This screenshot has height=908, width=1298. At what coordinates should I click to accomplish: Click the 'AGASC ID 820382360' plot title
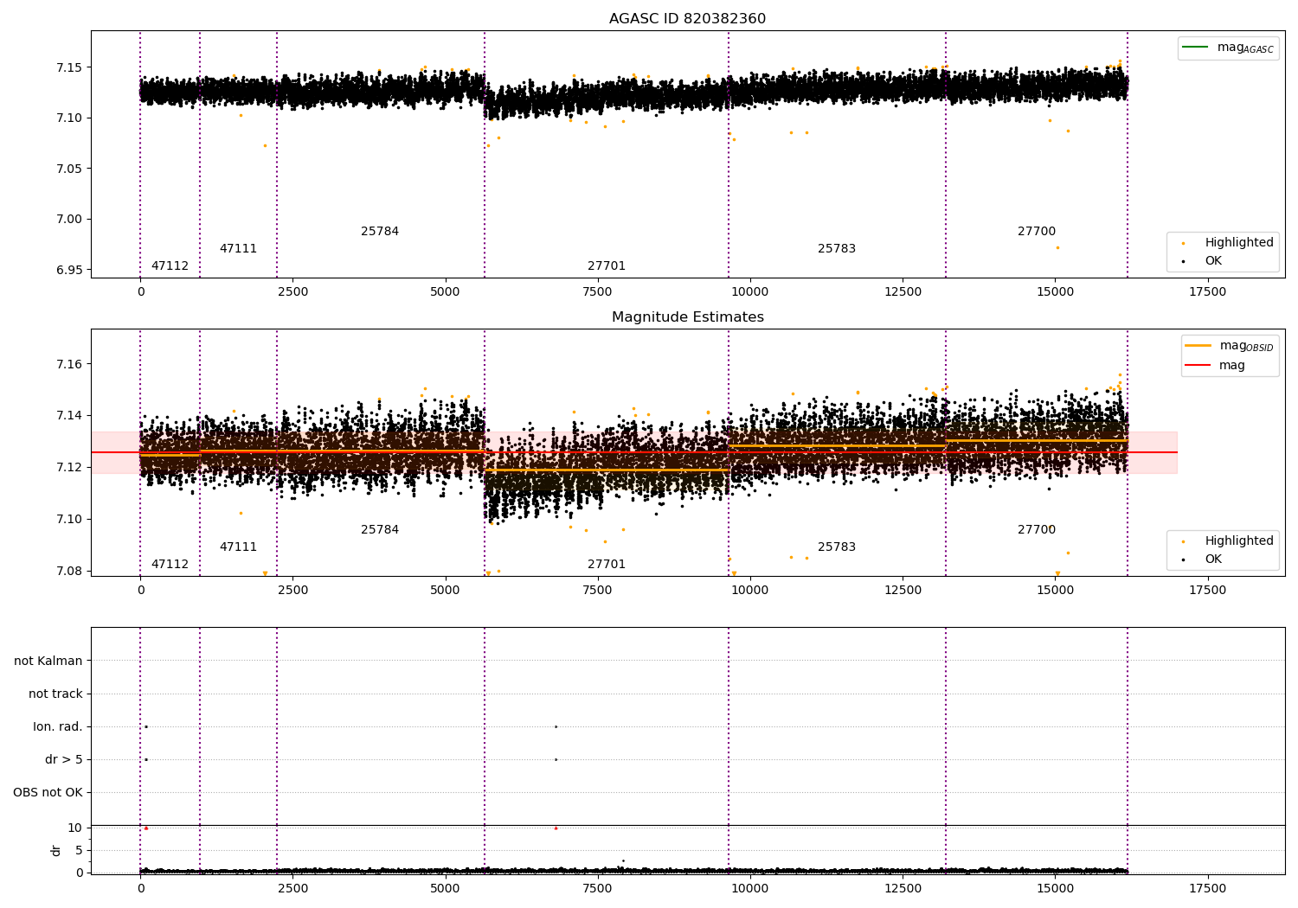tap(687, 19)
